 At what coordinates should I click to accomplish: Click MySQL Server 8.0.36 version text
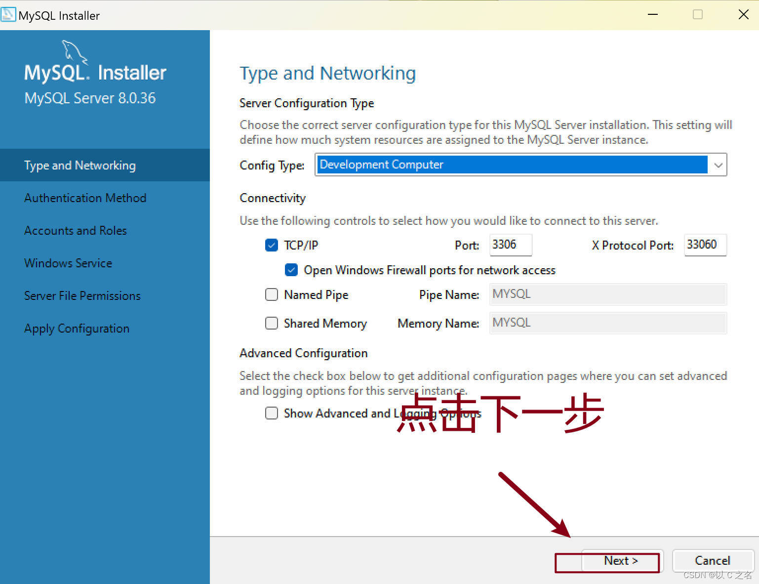tap(90, 98)
